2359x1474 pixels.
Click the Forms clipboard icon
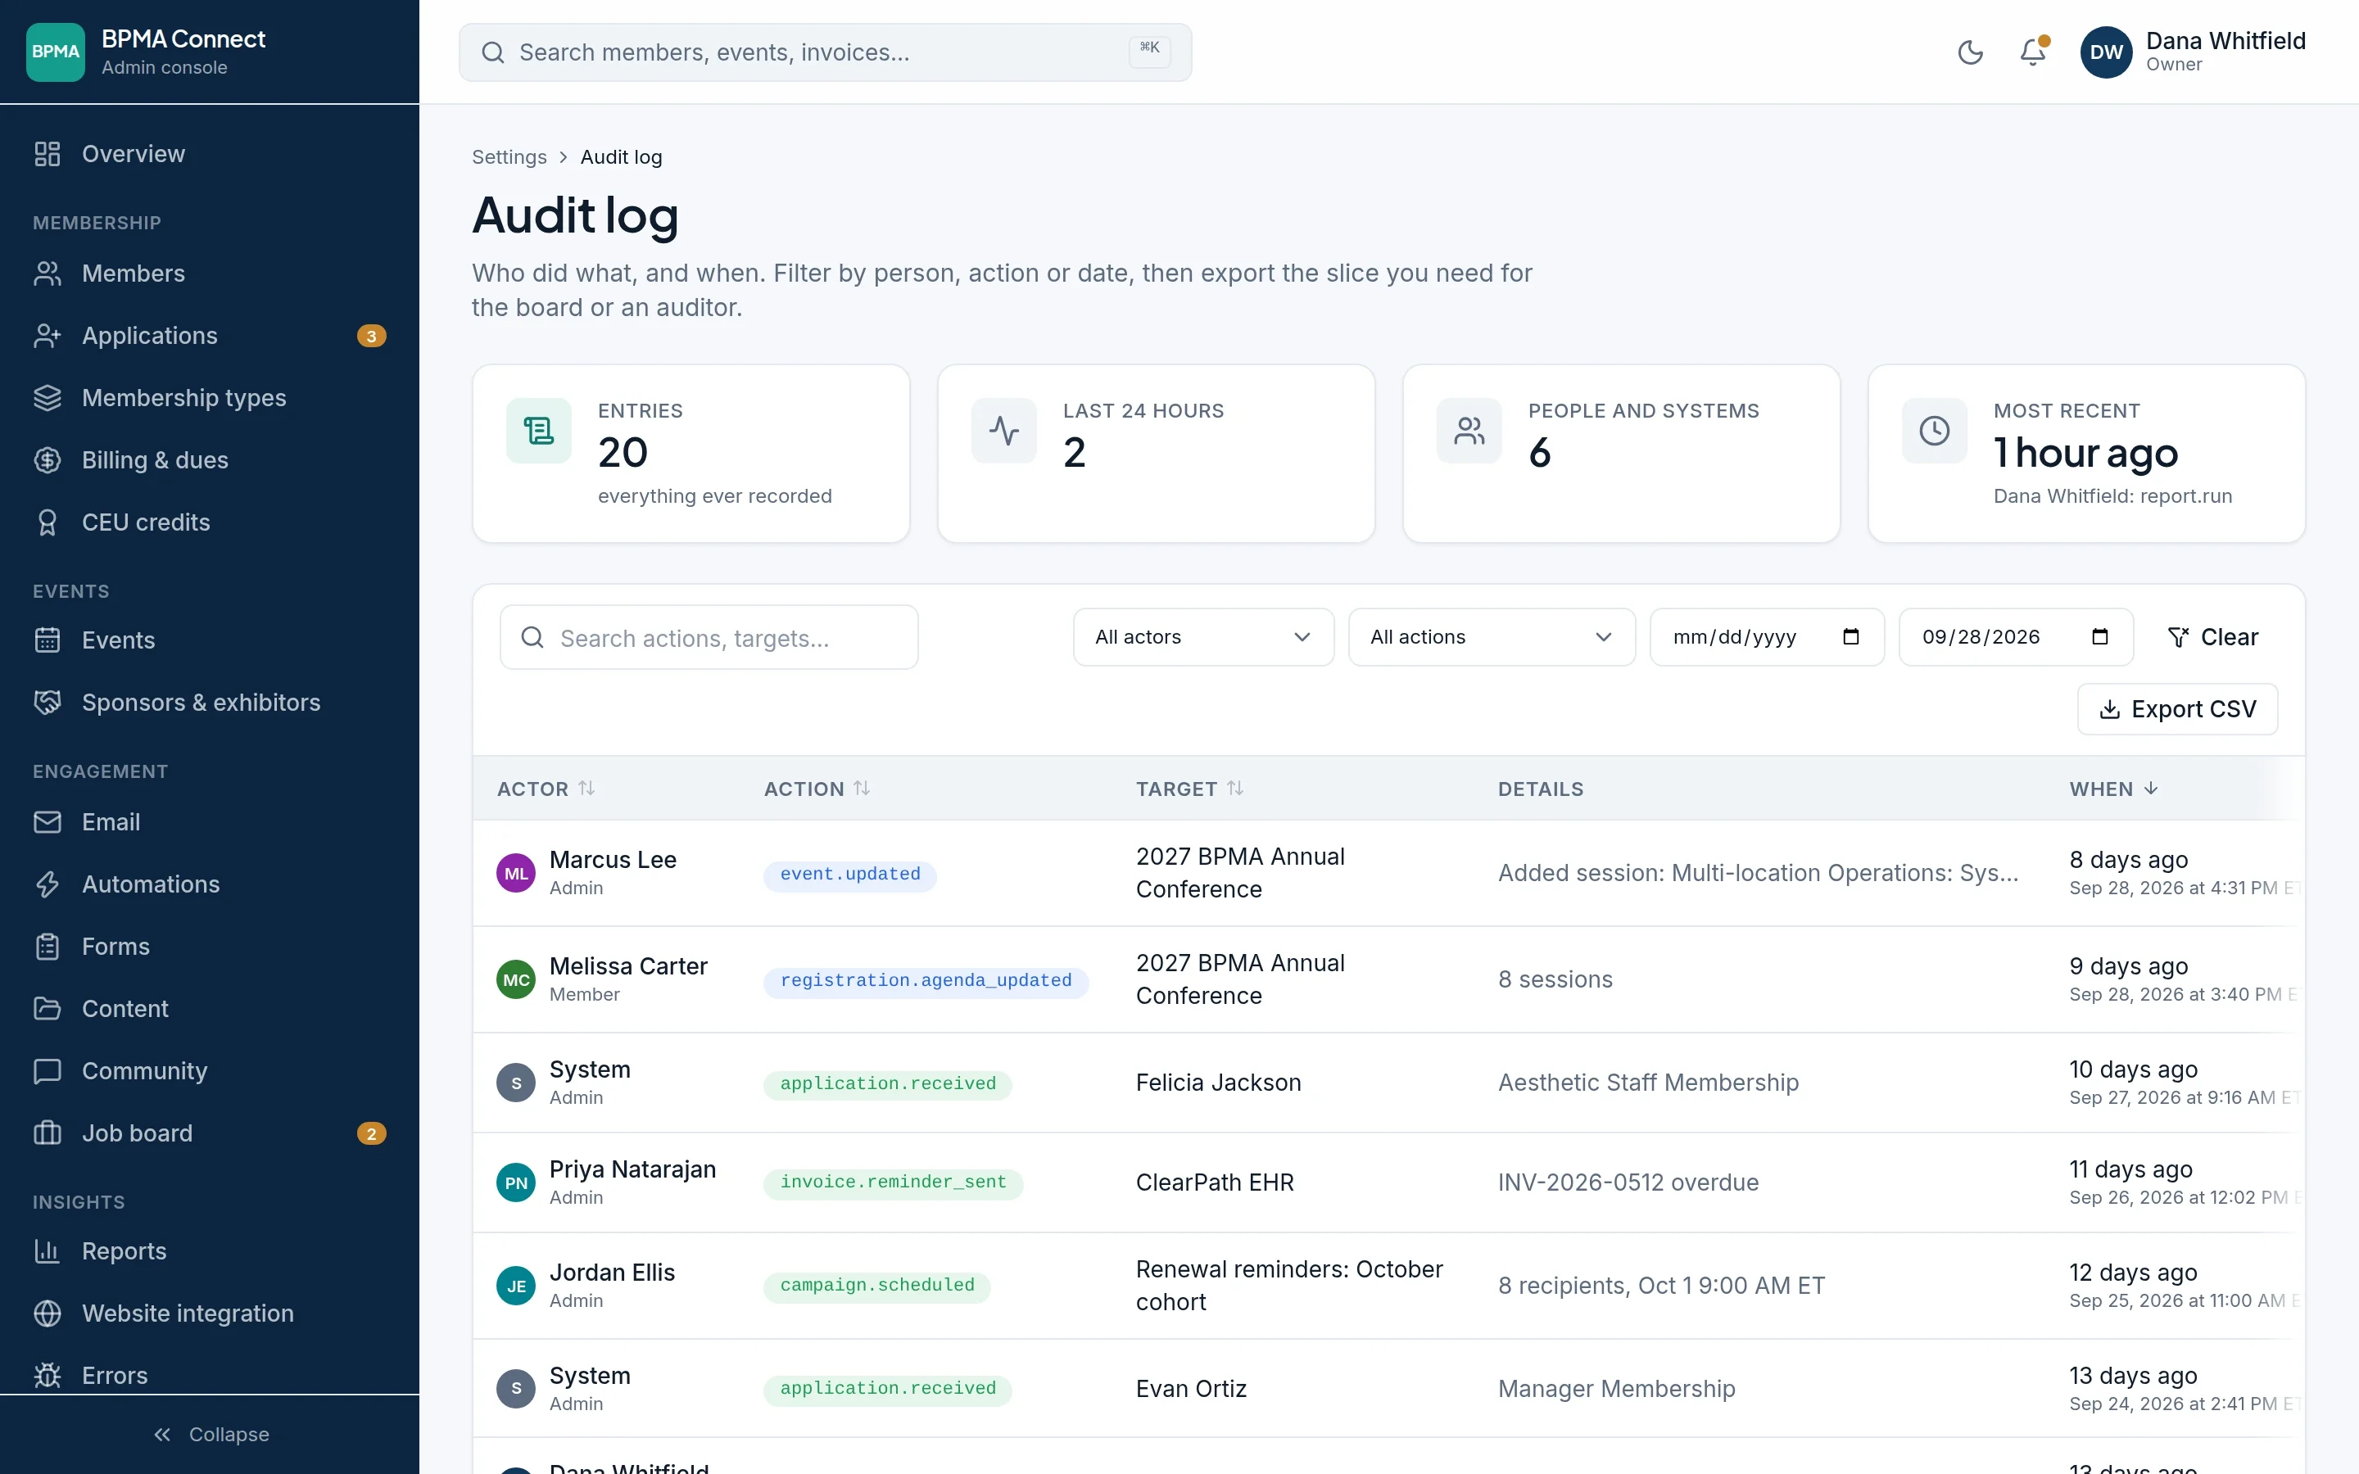47,947
